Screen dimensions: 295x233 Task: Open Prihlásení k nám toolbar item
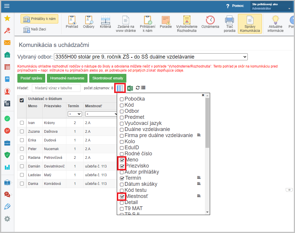click(147, 24)
